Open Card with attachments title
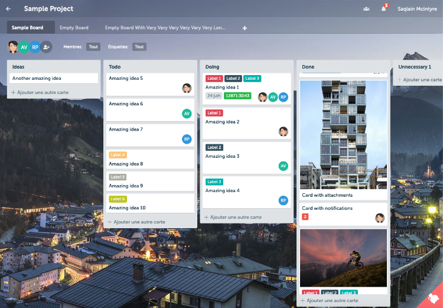This screenshot has height=308, width=443. (327, 195)
